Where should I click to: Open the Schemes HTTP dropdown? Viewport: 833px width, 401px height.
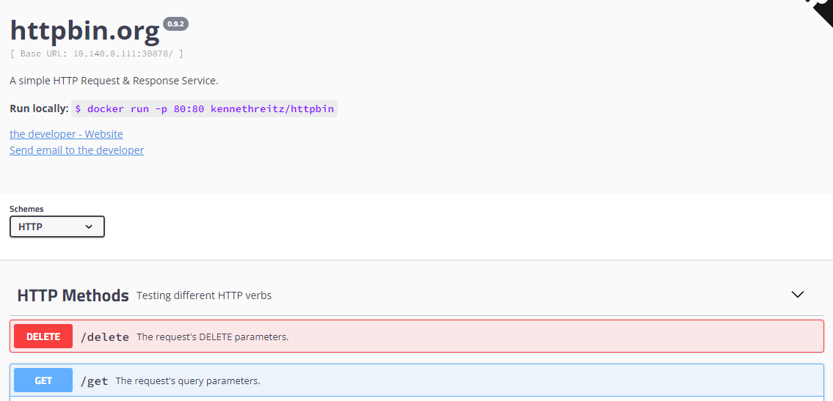pyautogui.click(x=57, y=227)
